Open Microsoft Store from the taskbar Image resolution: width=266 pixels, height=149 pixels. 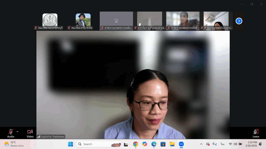[163, 144]
